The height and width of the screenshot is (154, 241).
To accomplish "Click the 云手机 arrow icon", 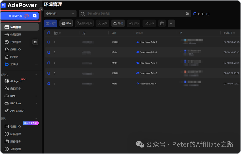I will tap(36, 64).
